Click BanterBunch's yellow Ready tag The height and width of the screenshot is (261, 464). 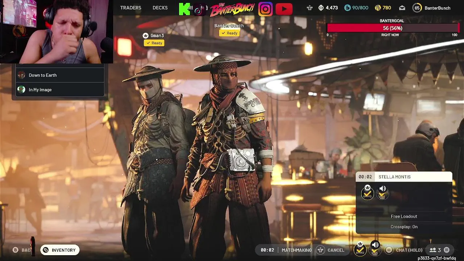pyautogui.click(x=229, y=33)
